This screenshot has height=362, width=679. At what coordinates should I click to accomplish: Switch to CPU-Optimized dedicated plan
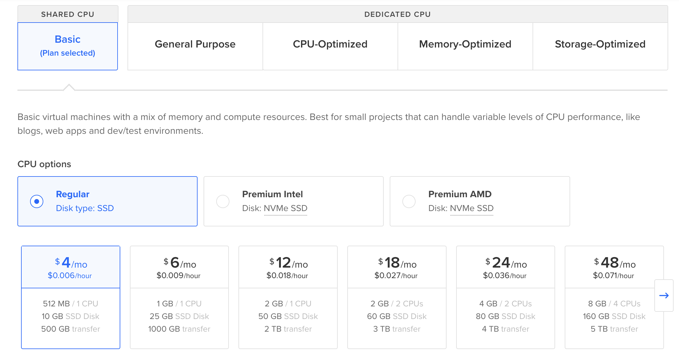[x=330, y=44]
